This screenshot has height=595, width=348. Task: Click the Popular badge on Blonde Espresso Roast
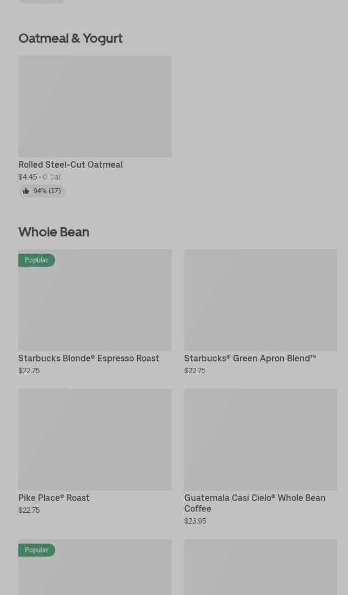36,260
